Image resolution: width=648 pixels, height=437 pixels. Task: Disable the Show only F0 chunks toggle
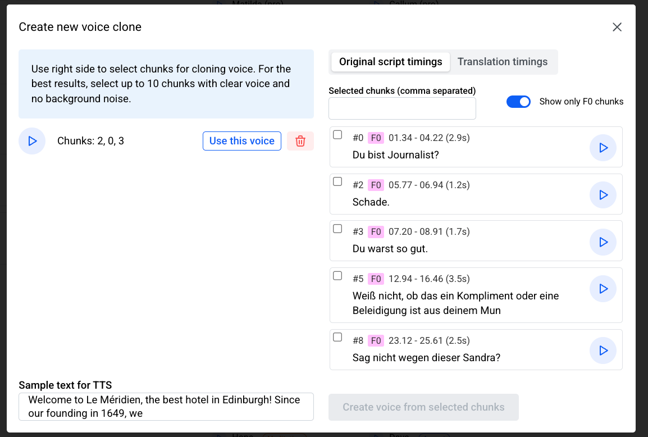point(518,102)
